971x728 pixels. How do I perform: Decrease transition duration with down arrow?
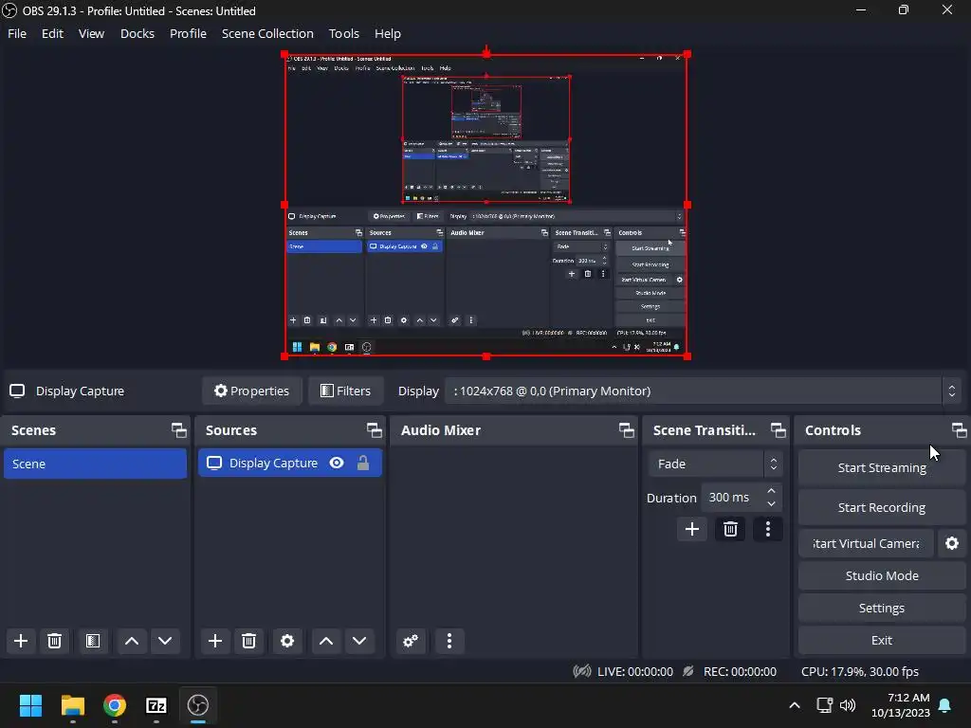pyautogui.click(x=771, y=504)
